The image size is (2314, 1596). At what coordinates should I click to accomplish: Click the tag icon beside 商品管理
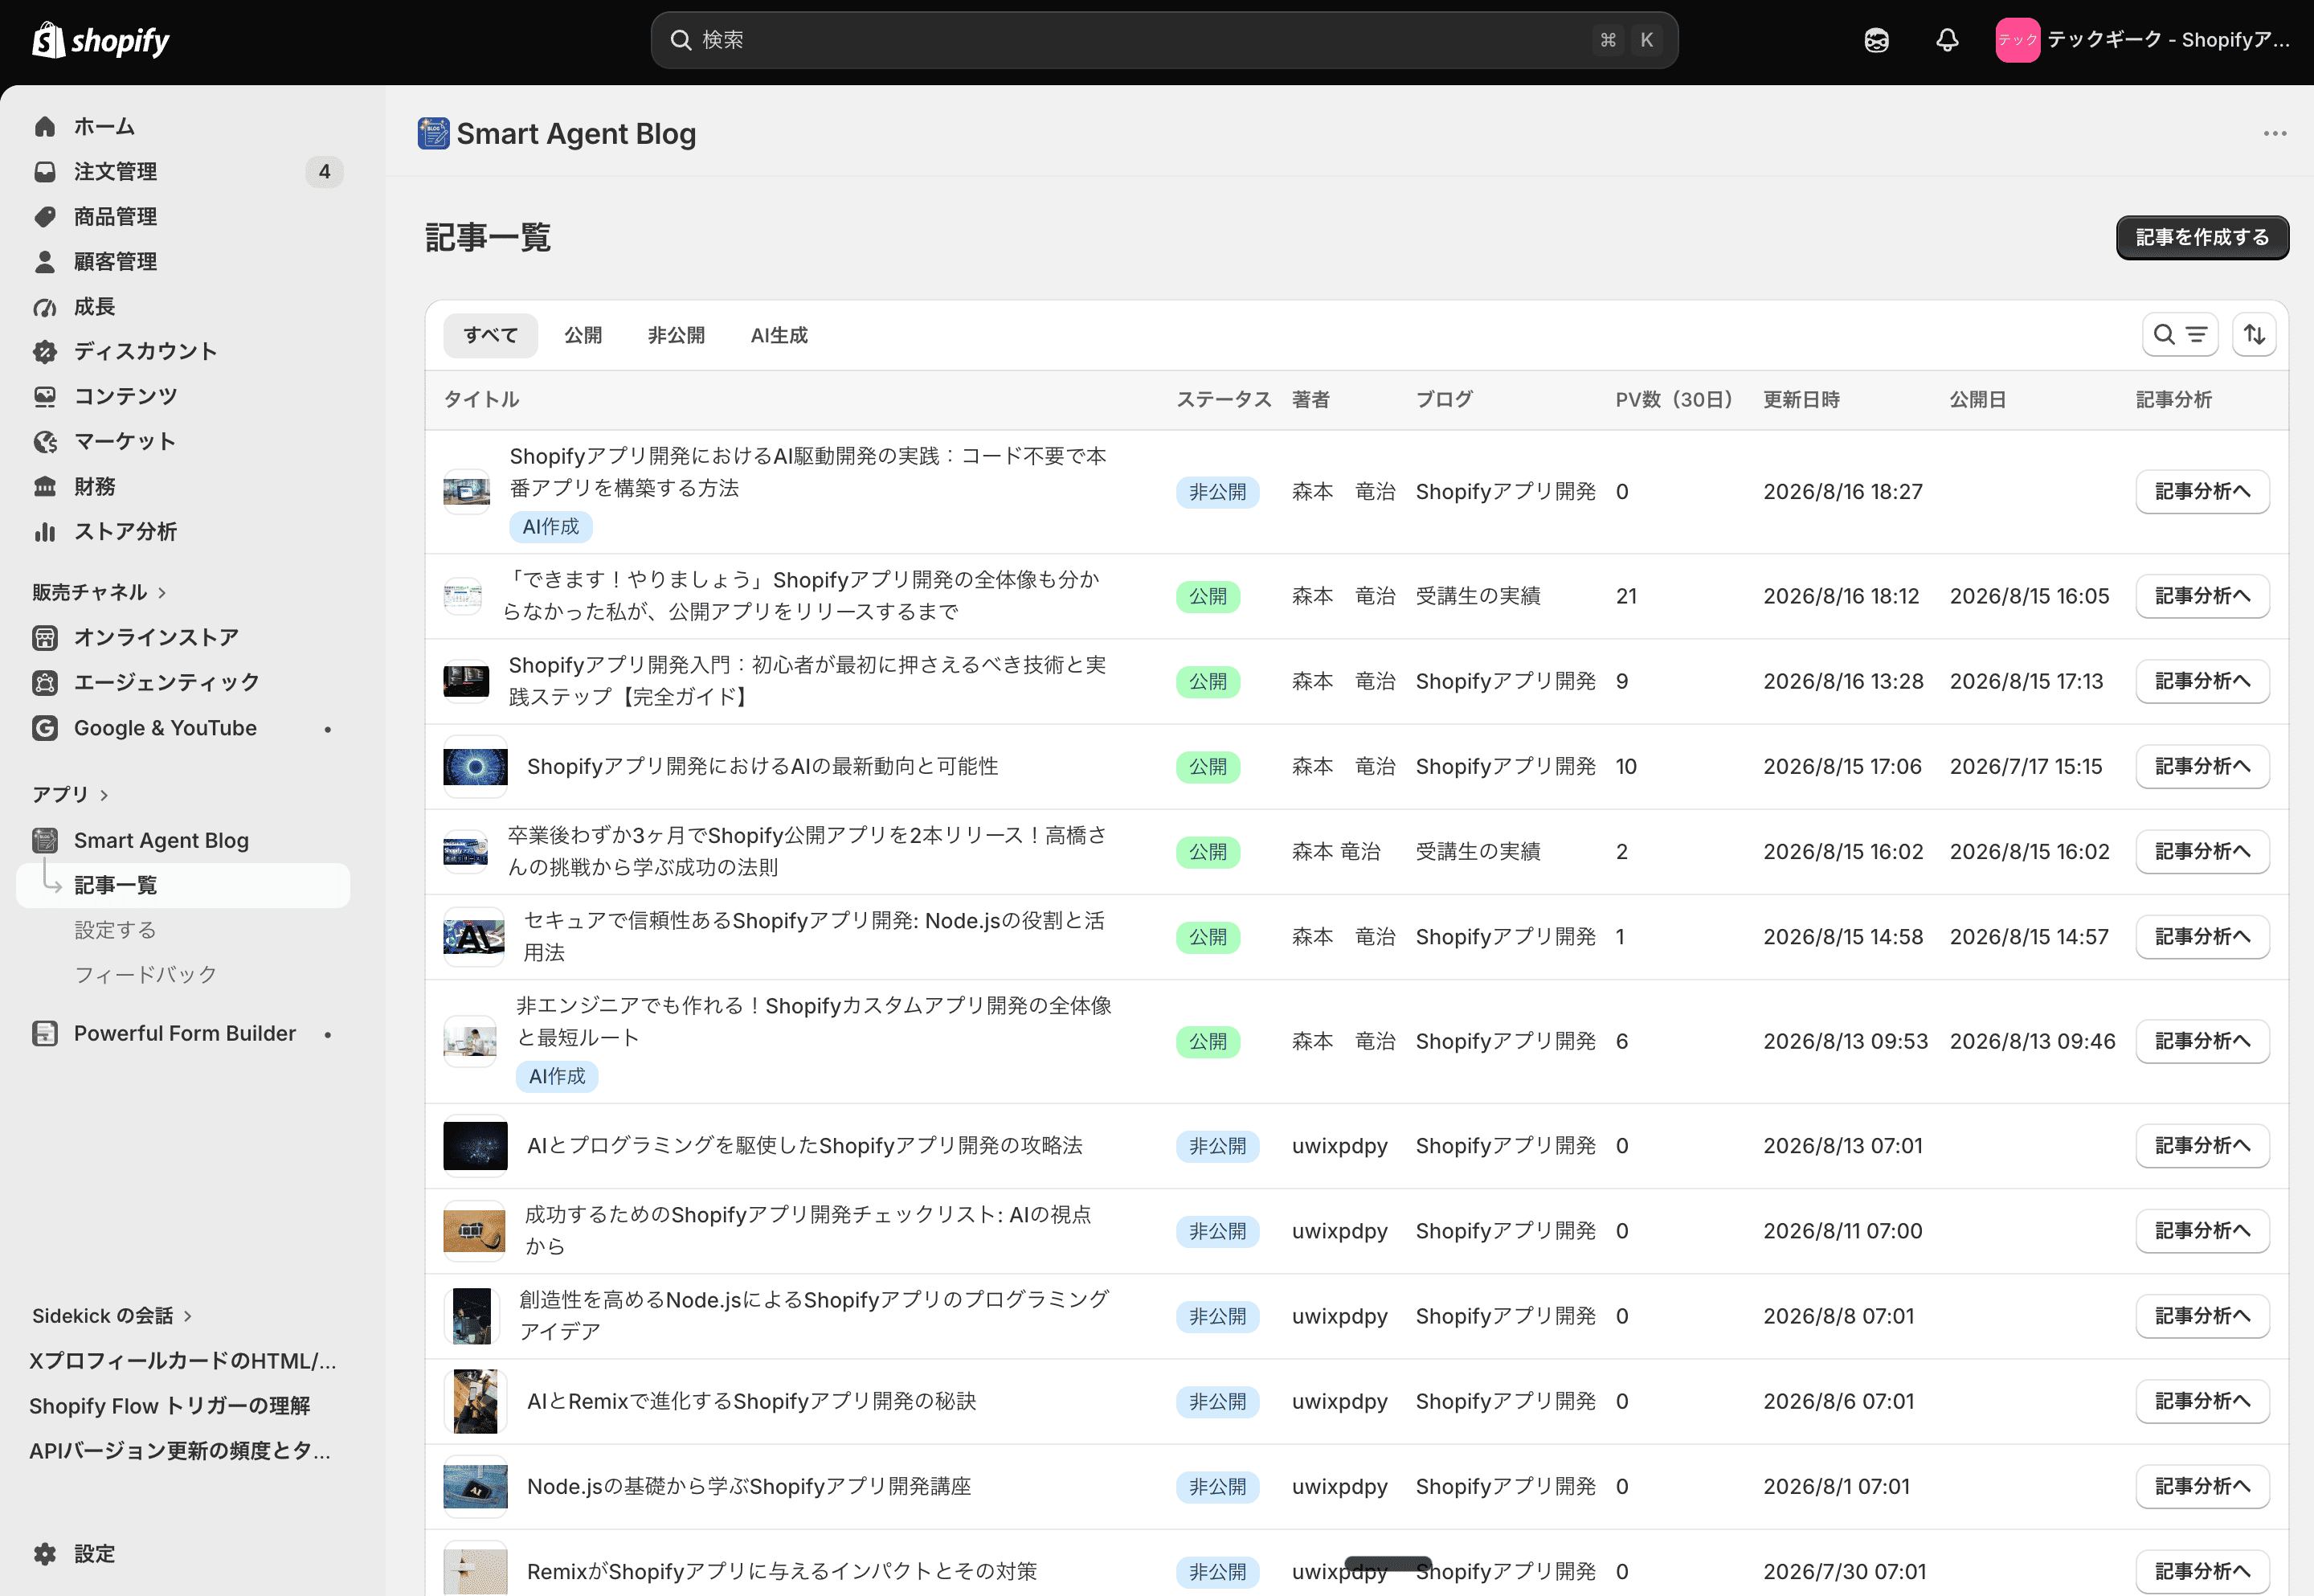point(45,216)
